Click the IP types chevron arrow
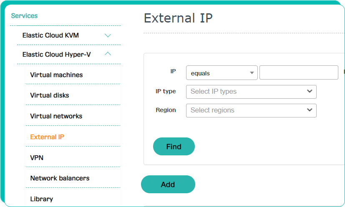 pos(310,91)
